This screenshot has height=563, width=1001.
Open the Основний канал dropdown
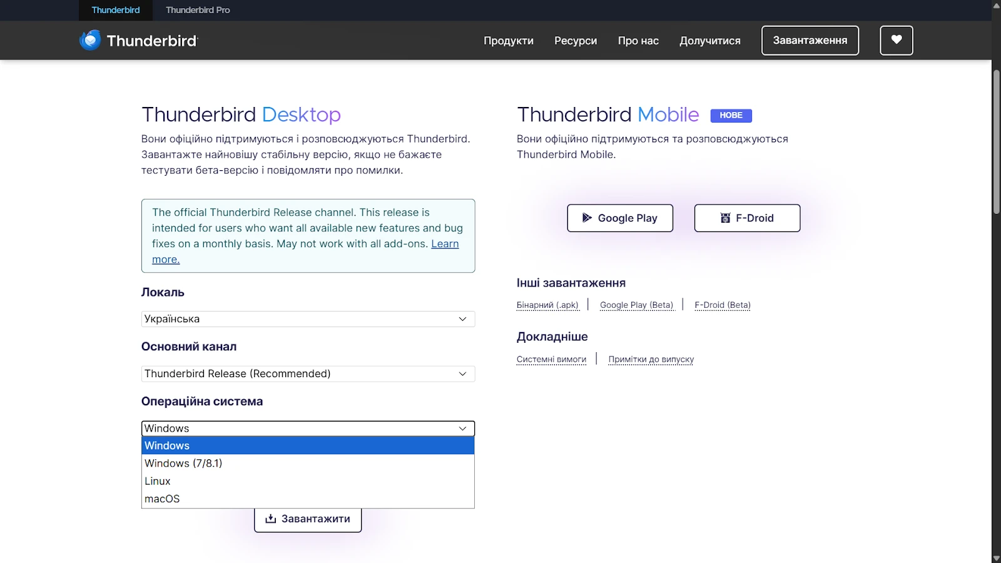click(x=307, y=373)
